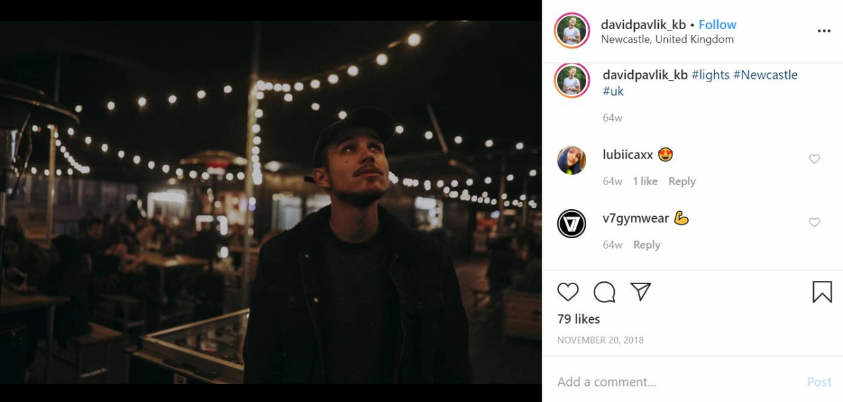Screen dimensions: 843x402
Task: Open the #lights hashtag
Action: point(711,75)
